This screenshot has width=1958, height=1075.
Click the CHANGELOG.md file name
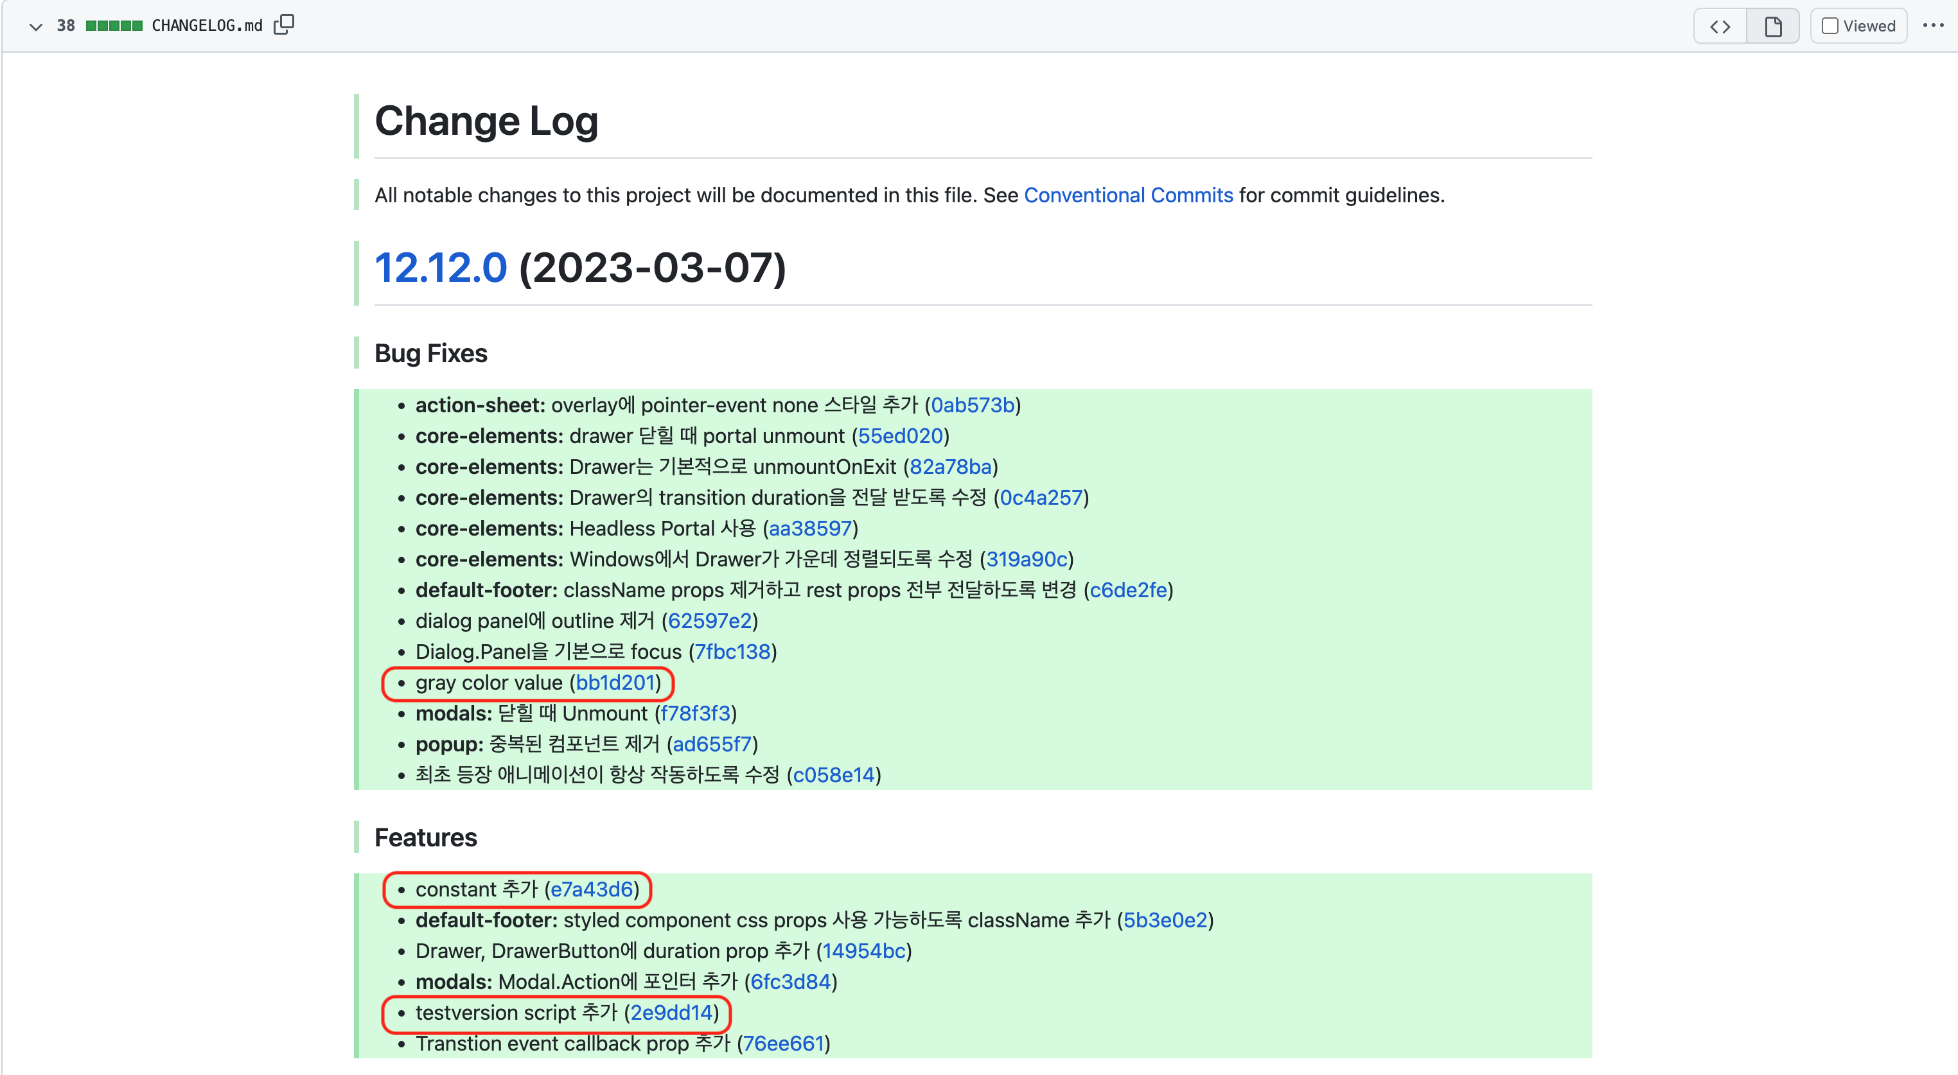[207, 26]
